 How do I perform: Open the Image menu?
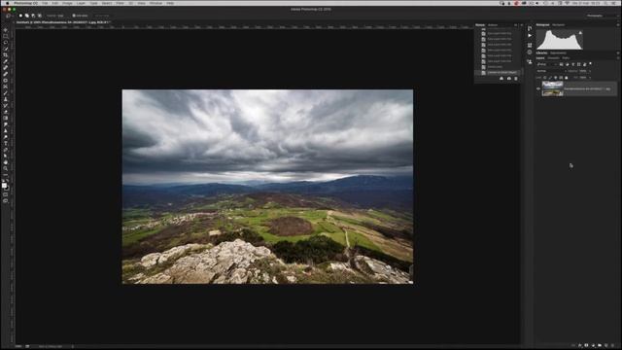(x=67, y=3)
